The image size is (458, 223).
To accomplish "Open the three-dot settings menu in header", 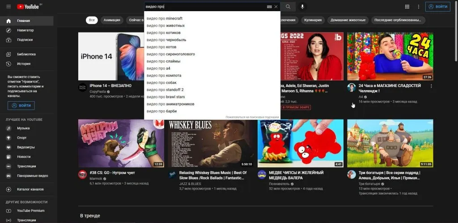I will tap(419, 6).
